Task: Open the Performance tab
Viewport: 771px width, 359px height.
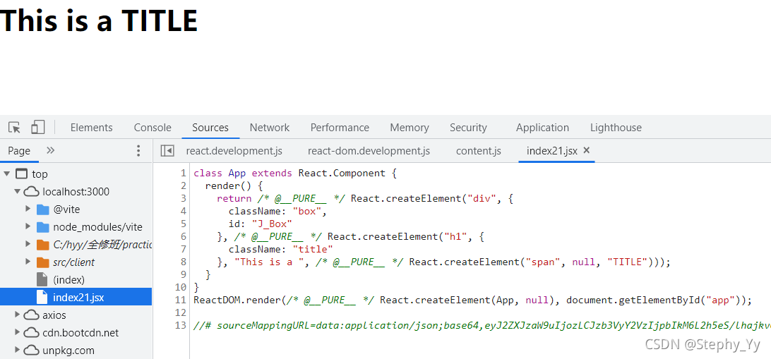Action: click(340, 128)
